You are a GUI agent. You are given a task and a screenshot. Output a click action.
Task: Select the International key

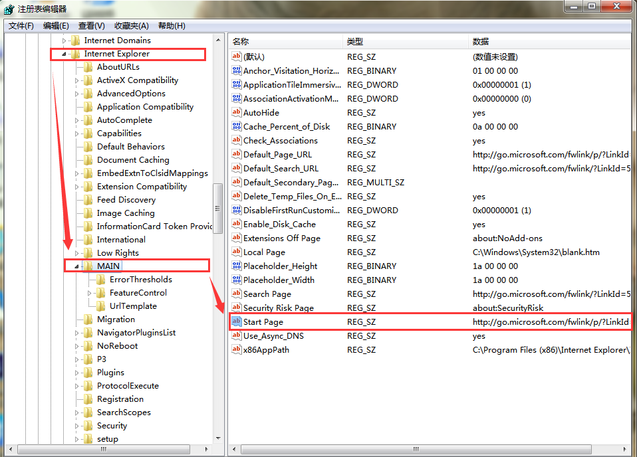pos(121,239)
